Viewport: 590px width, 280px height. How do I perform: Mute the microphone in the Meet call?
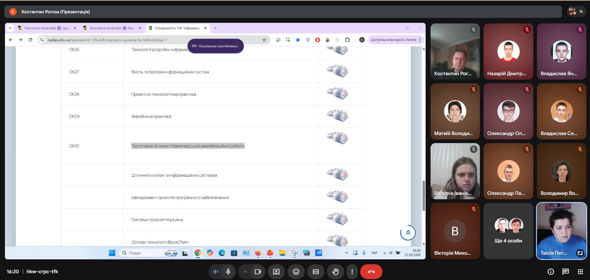[x=228, y=272]
